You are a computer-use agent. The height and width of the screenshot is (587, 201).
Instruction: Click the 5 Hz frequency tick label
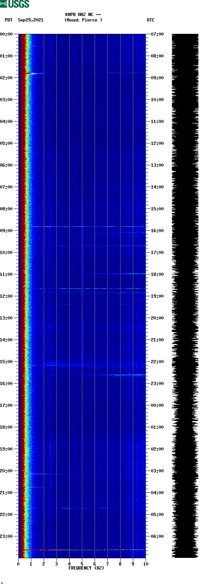click(x=82, y=564)
